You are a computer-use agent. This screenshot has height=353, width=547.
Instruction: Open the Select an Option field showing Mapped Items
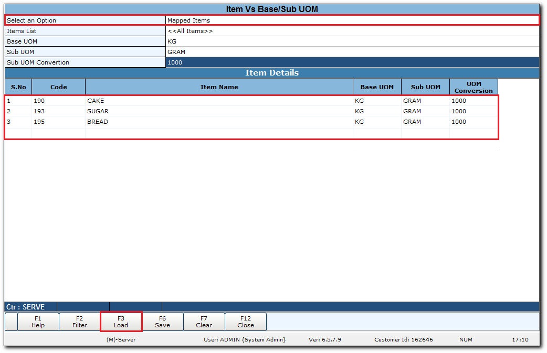click(x=352, y=20)
